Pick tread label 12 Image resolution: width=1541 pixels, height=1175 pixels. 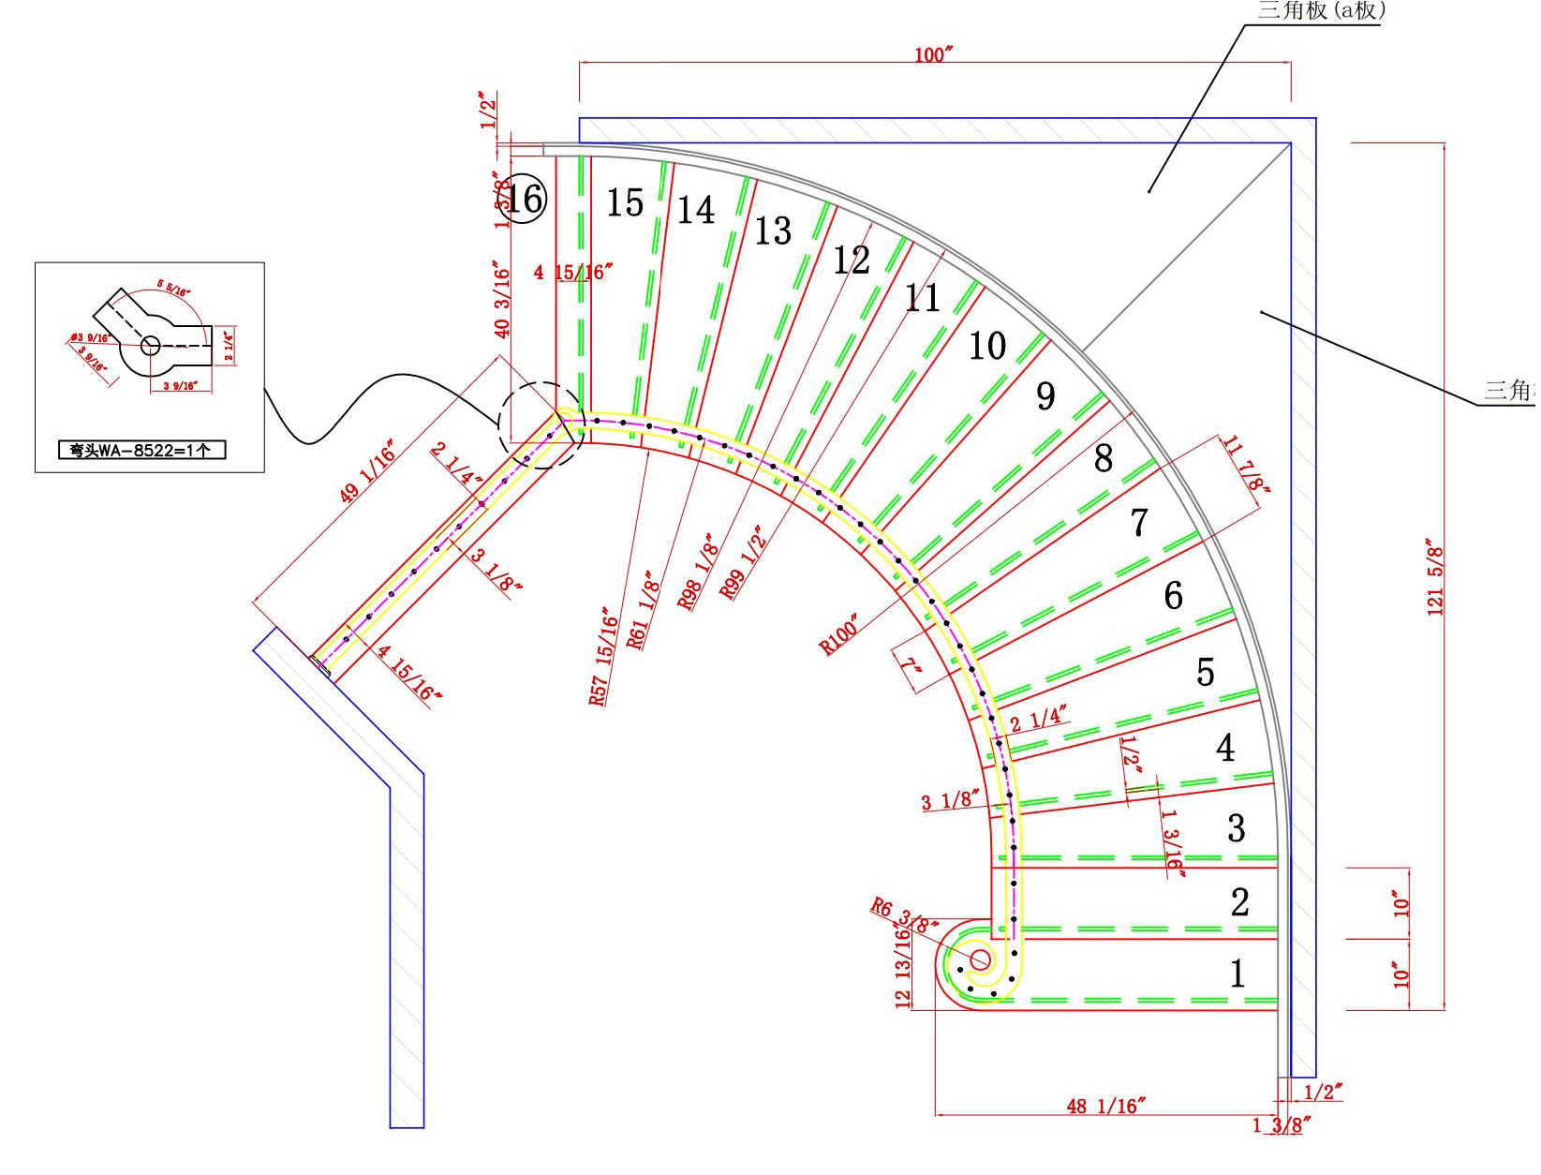pyautogui.click(x=852, y=260)
